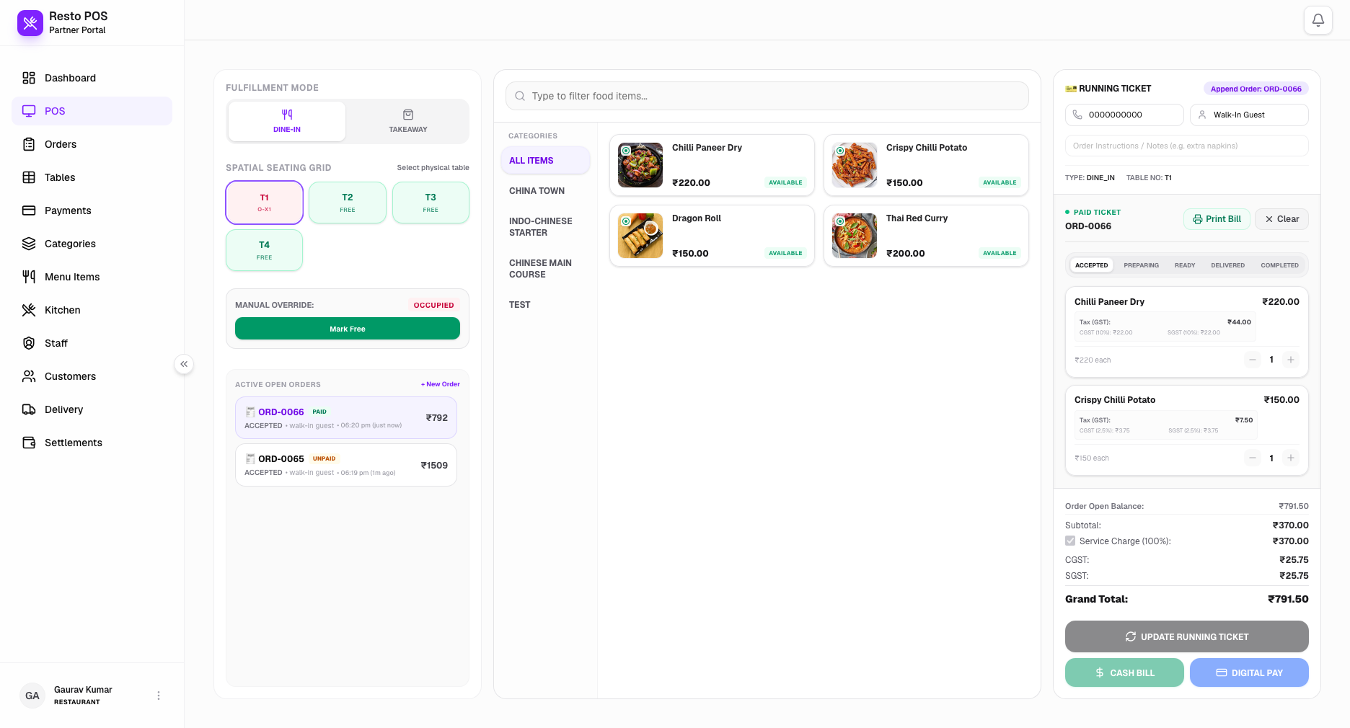This screenshot has height=728, width=1350.
Task: Open the Categories page
Action: [92, 244]
